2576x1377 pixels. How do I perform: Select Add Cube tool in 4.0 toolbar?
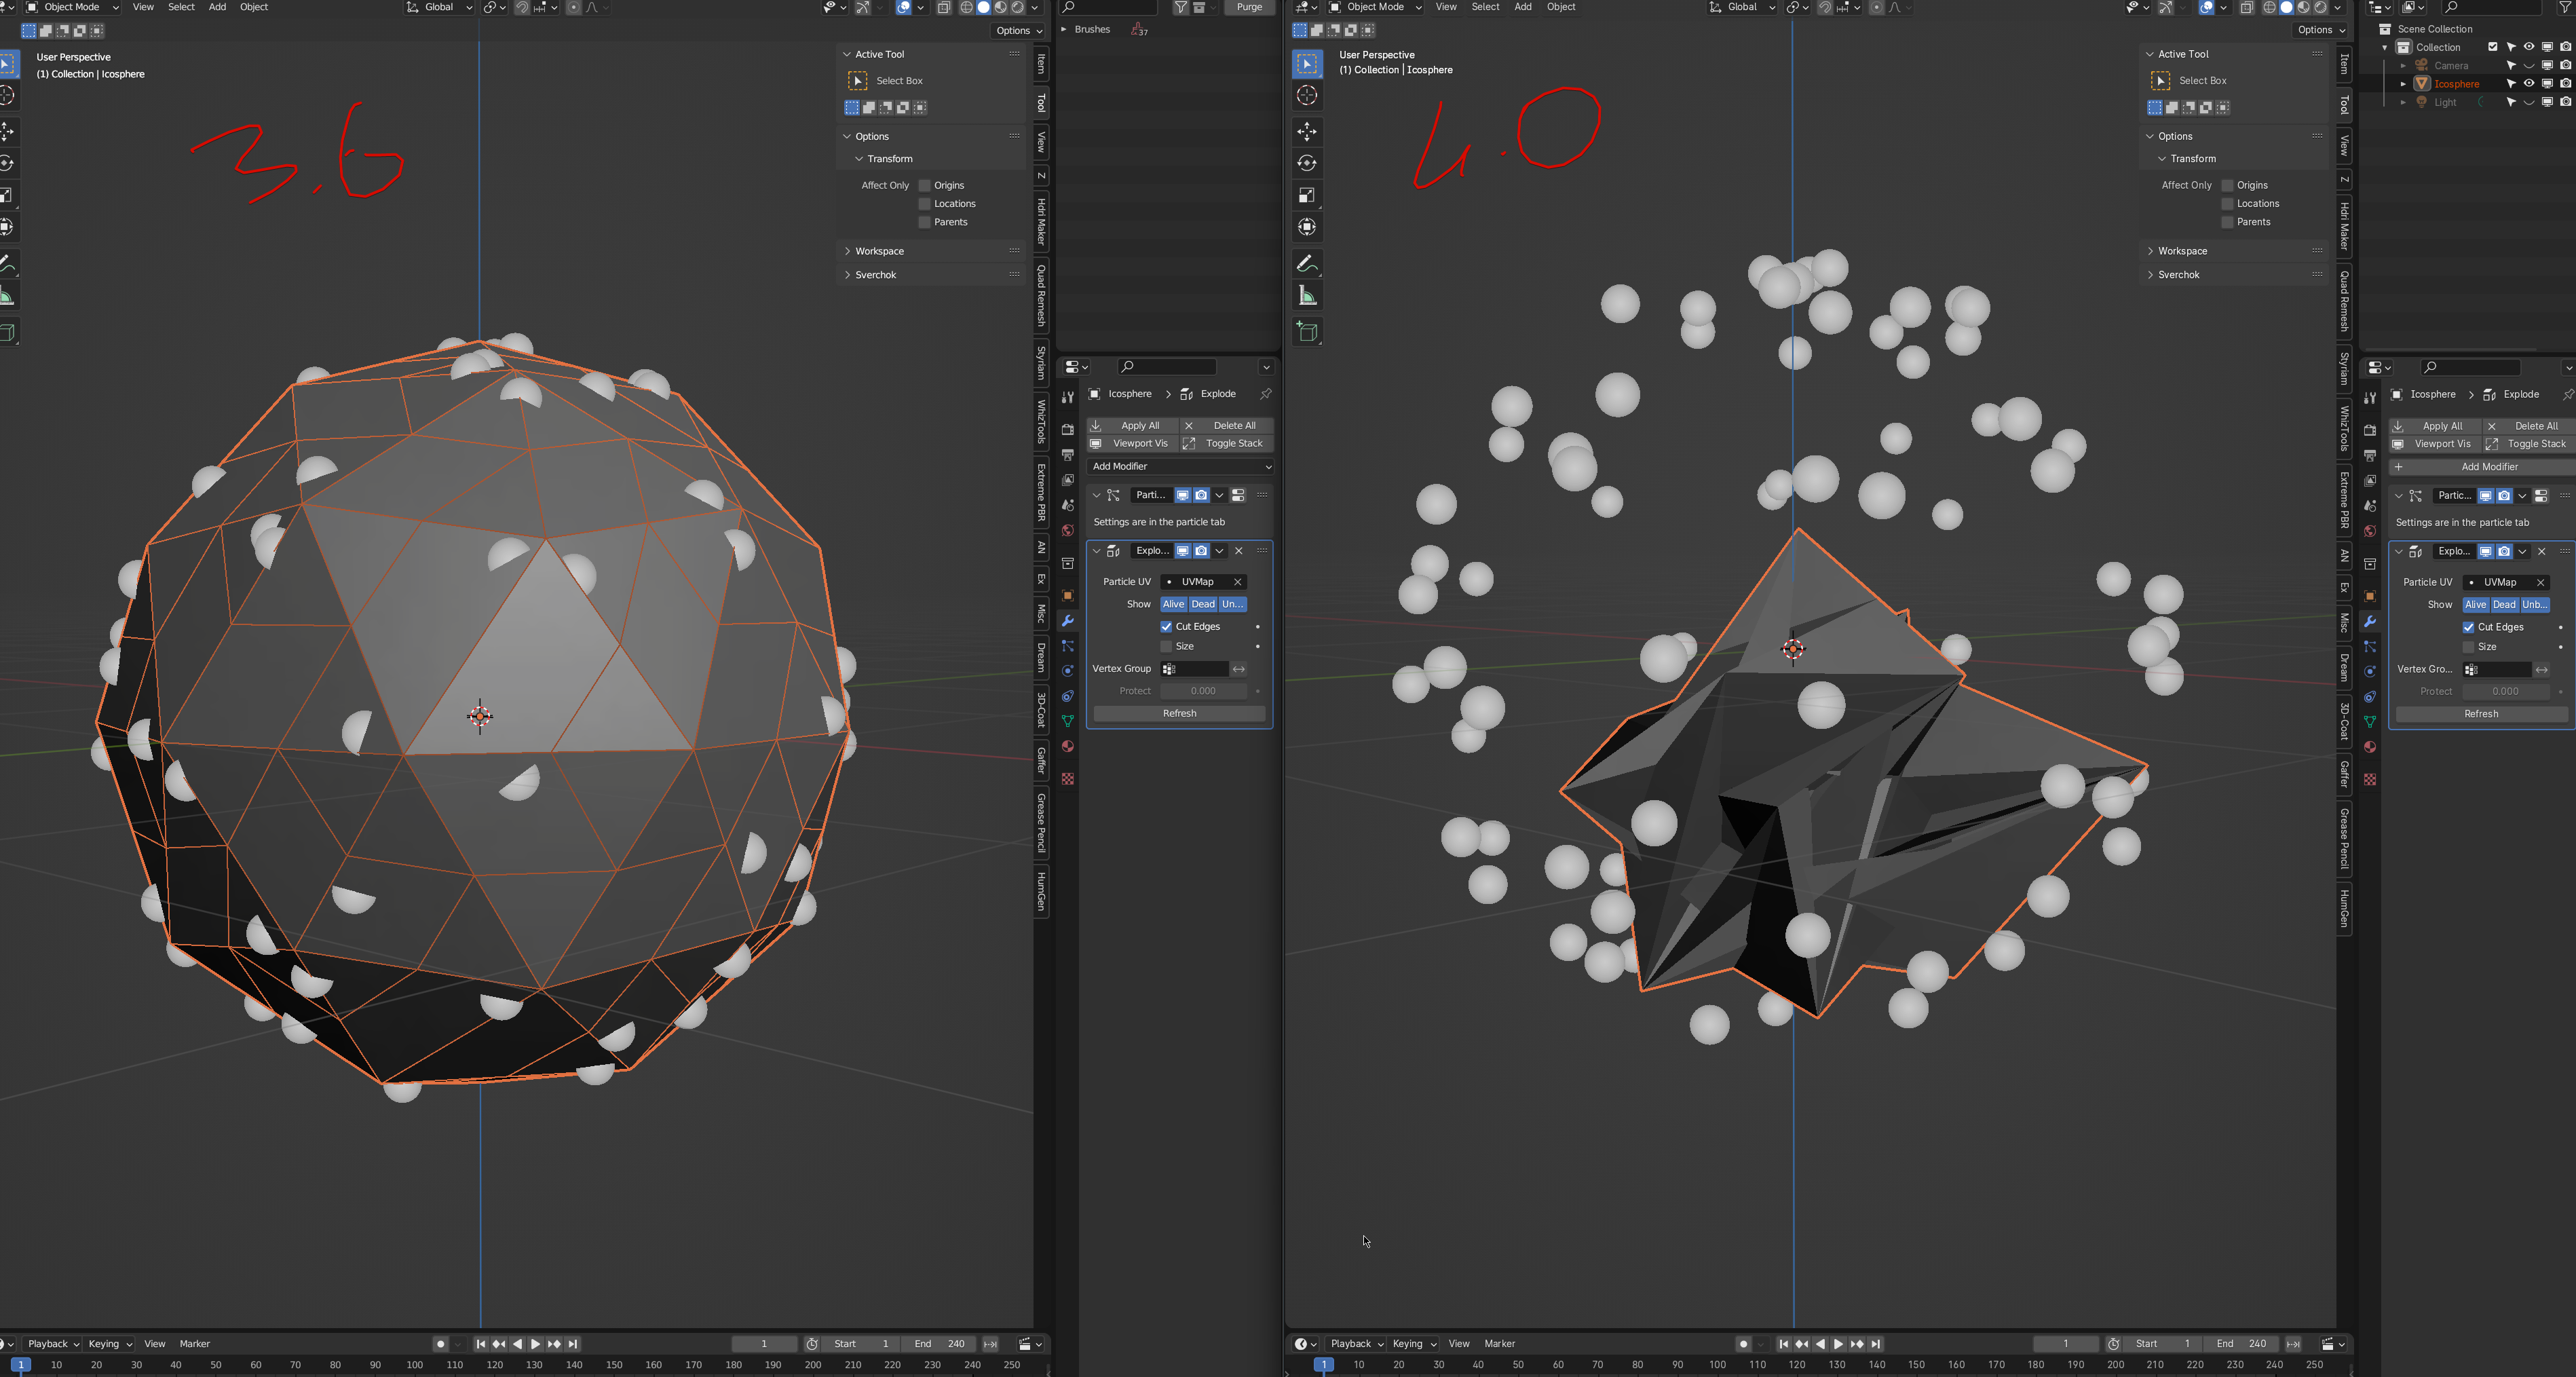pos(1307,332)
